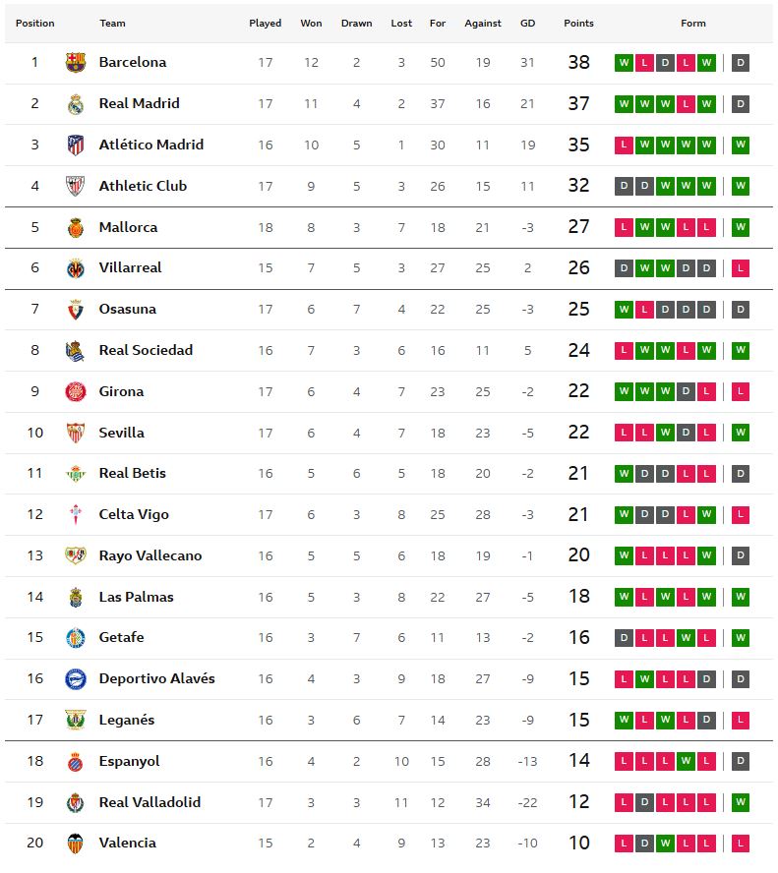
Task: Click the Form column header
Action: [x=692, y=24]
